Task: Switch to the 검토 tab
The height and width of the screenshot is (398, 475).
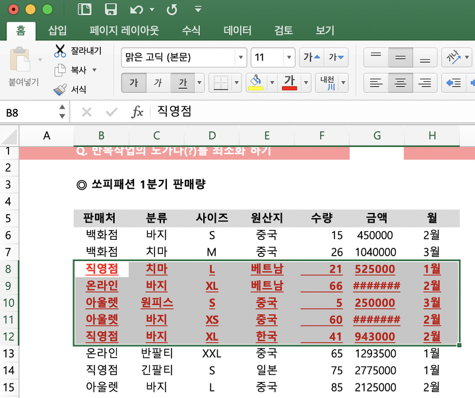Action: [x=284, y=30]
